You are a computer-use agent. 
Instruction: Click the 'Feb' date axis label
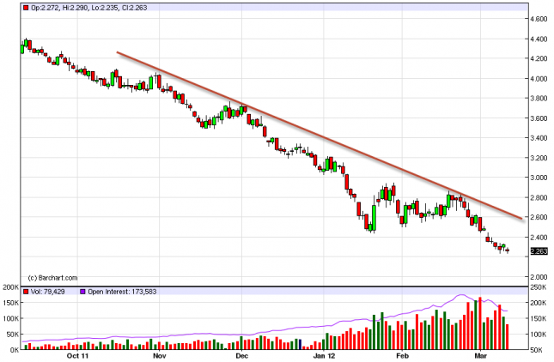coord(402,356)
